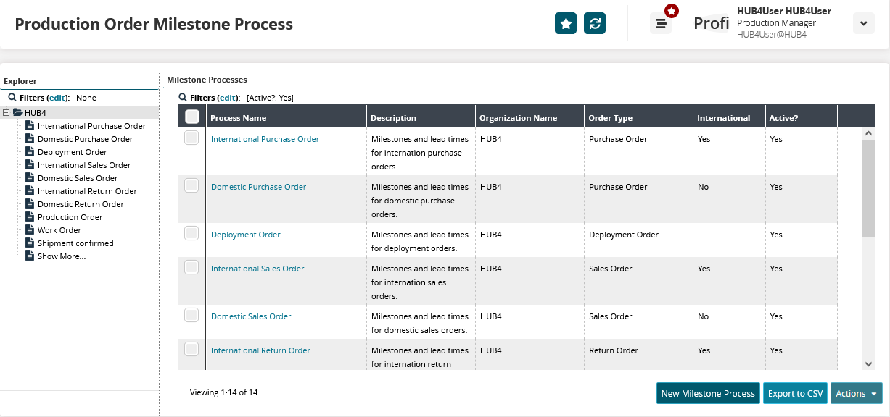This screenshot has width=890, height=417.
Task: Sort by the Process Name column header
Action: tap(239, 118)
